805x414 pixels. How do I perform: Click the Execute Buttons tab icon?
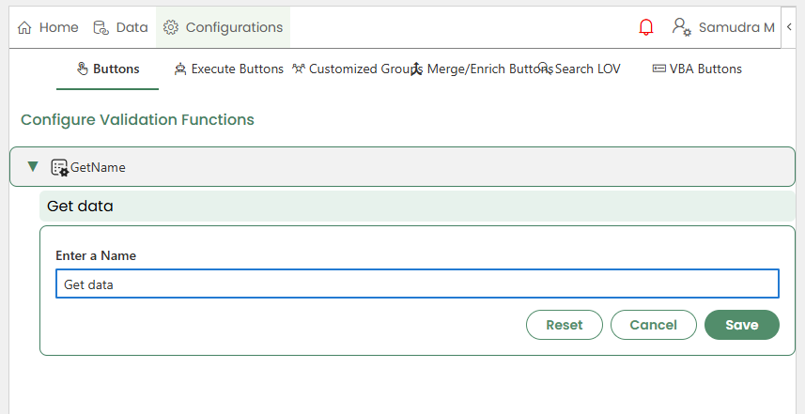click(x=180, y=69)
